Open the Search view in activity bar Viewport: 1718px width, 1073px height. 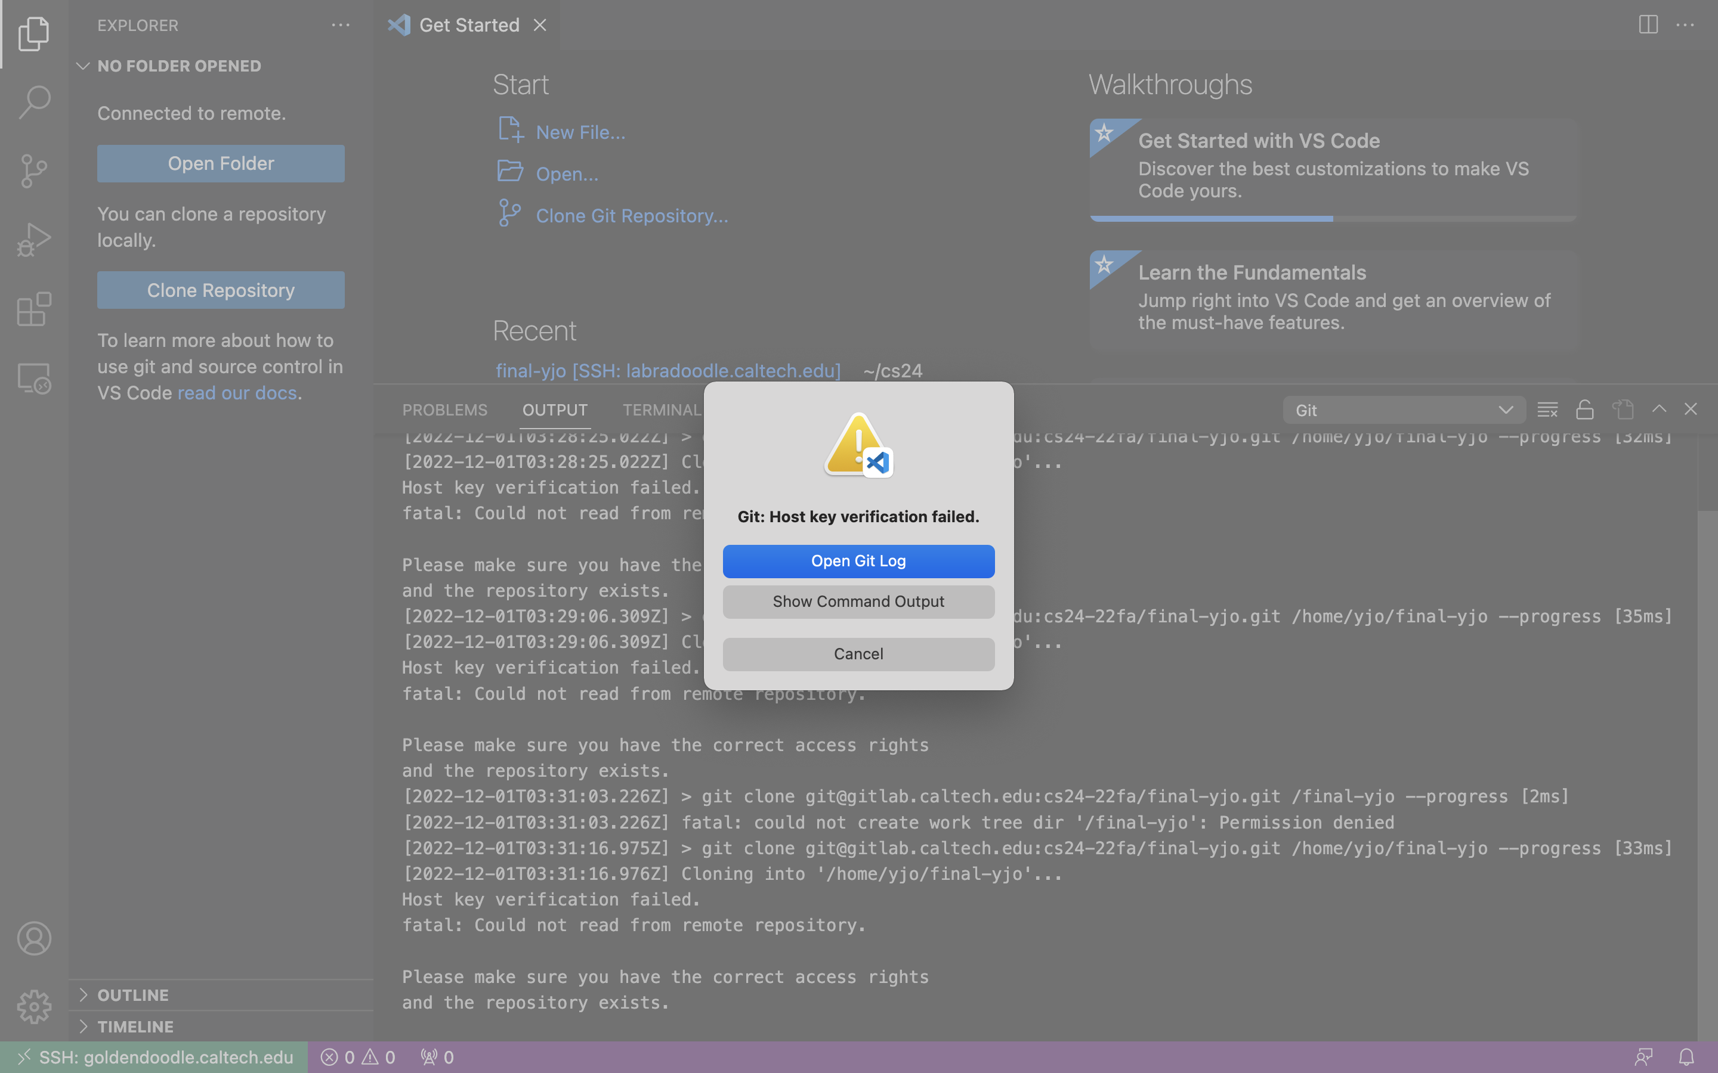[34, 103]
